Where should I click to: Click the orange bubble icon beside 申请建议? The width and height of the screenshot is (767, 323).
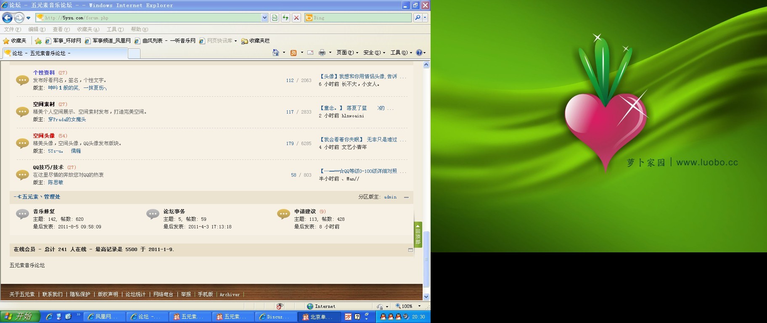pos(284,214)
